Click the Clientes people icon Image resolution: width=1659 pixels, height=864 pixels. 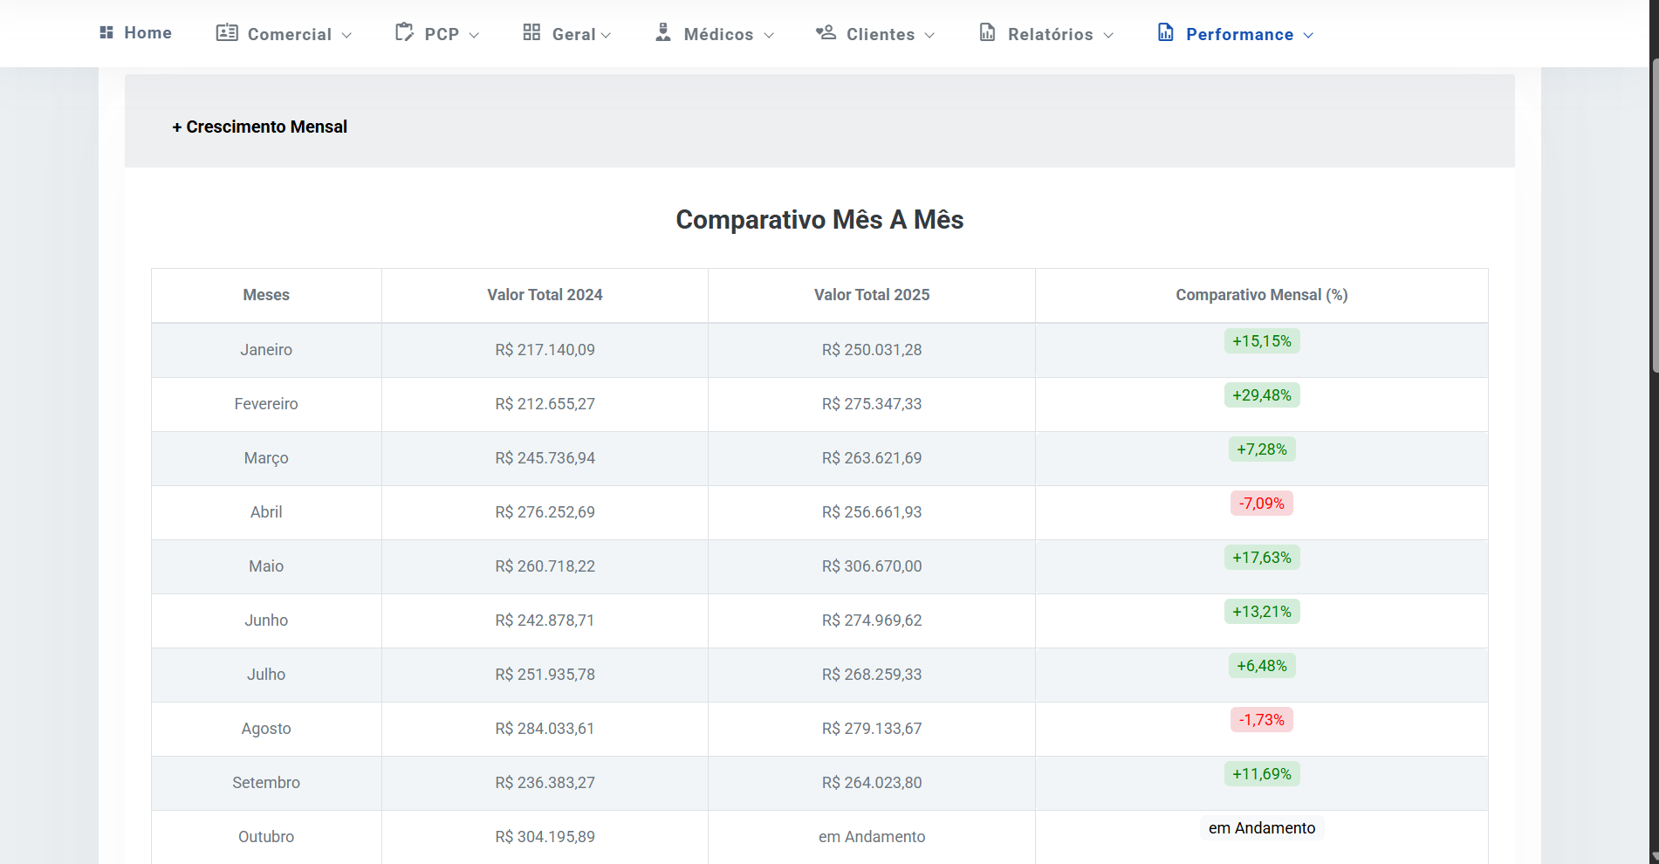click(826, 32)
